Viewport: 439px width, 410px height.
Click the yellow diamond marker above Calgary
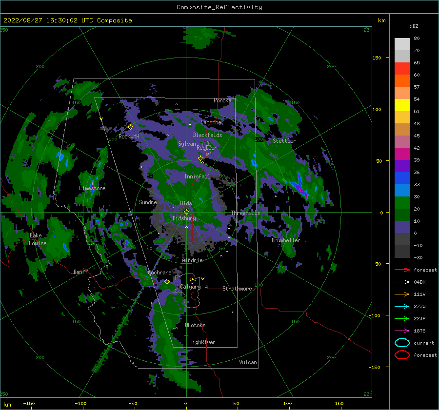click(x=193, y=281)
